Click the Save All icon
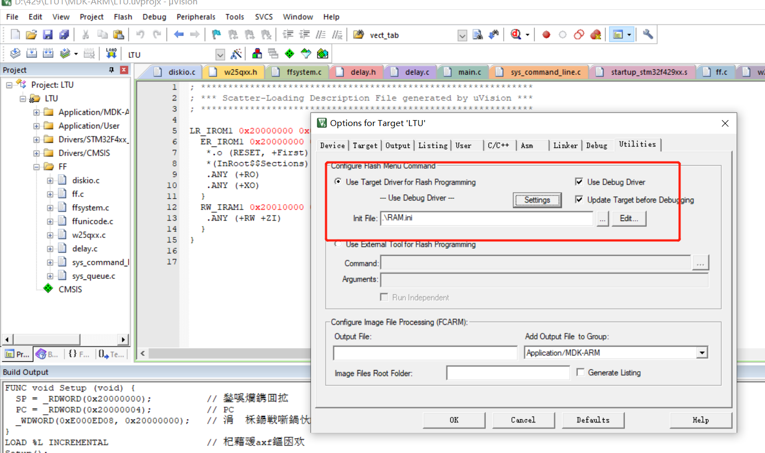 point(64,35)
